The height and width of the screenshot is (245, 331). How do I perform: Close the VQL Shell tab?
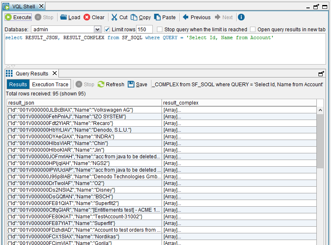click(x=41, y=6)
